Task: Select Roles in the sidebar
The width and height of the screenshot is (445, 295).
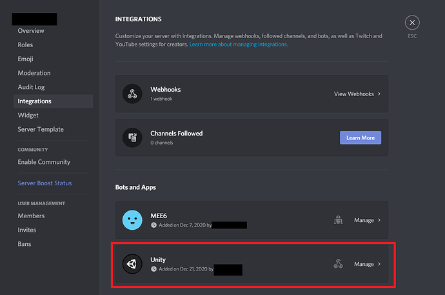Action: point(26,45)
